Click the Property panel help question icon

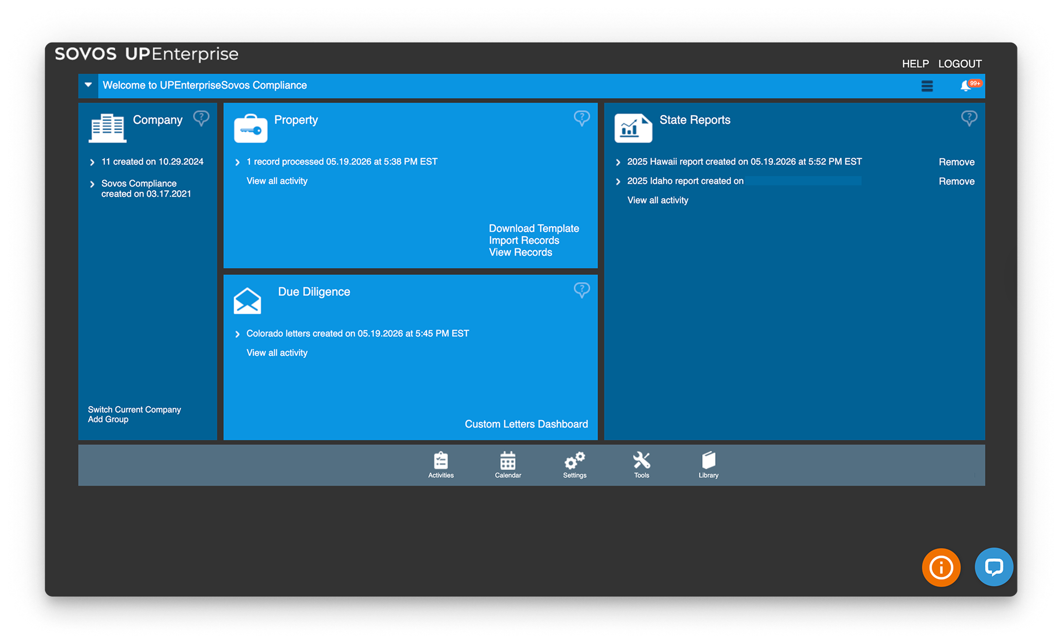tap(581, 118)
